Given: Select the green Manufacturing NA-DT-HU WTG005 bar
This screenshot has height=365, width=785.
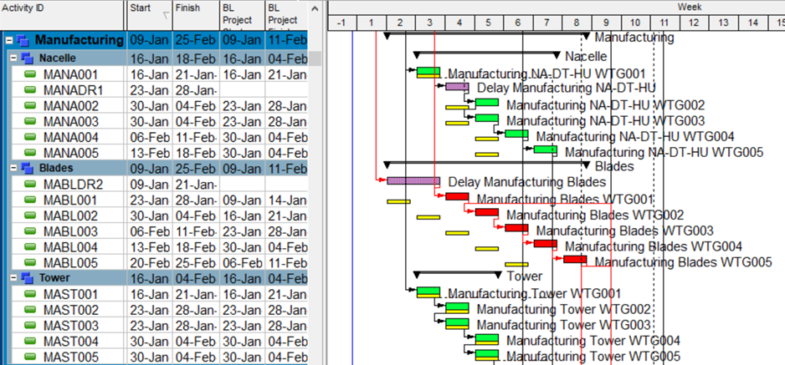Looking at the screenshot, I should tap(545, 150).
